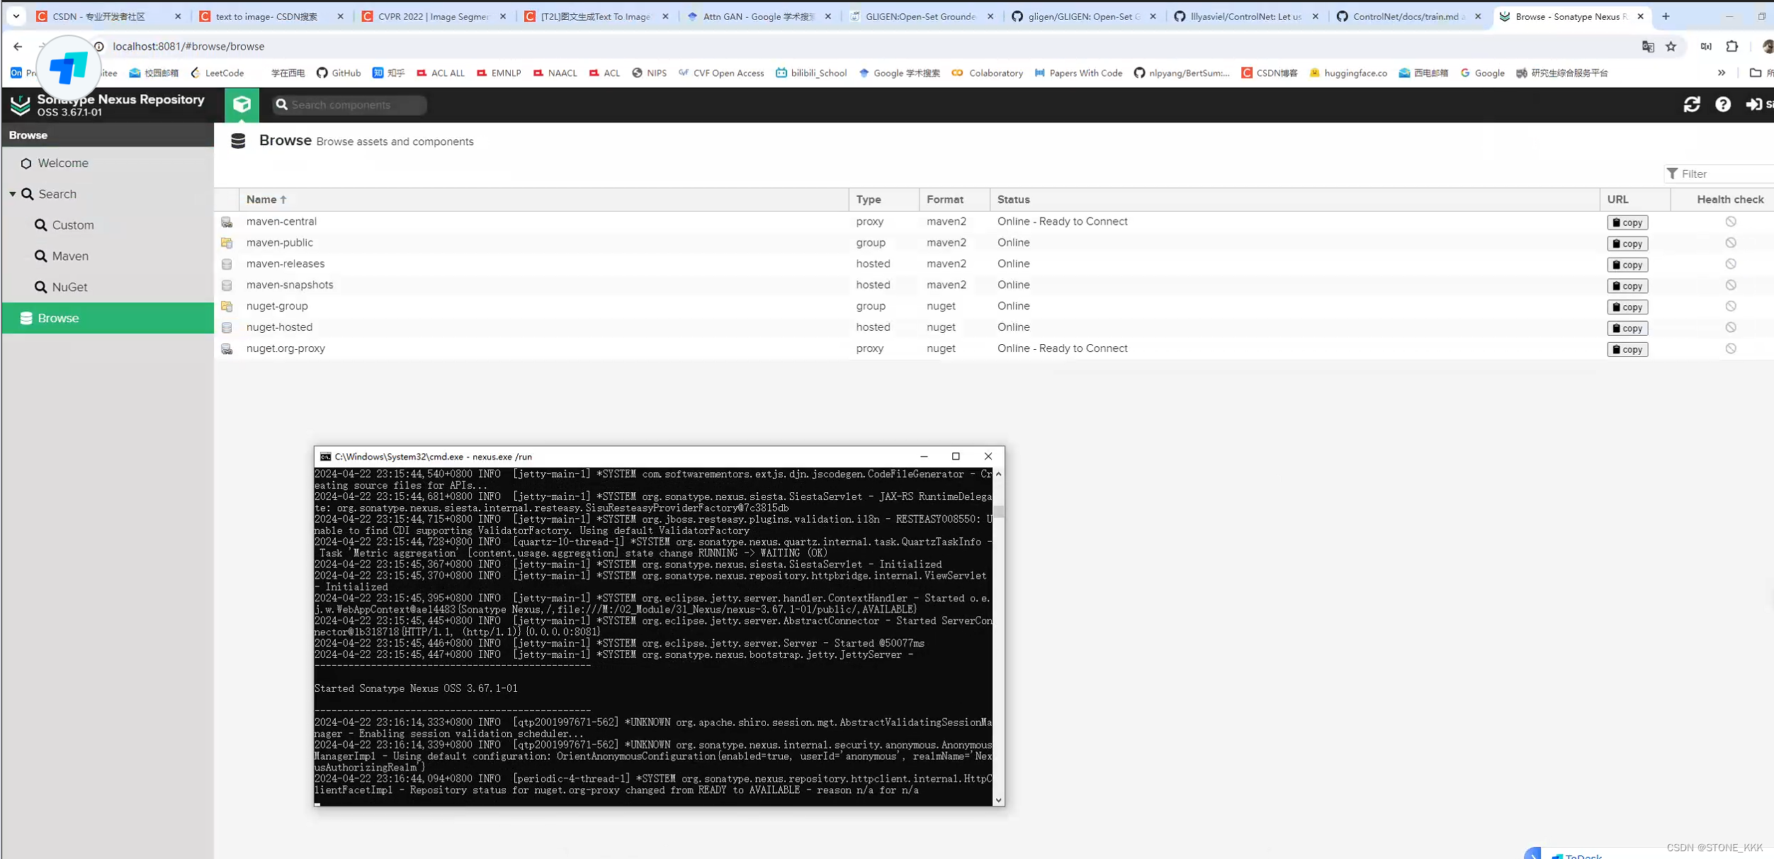Focus the Search components field
The width and height of the screenshot is (1774, 859).
pyautogui.click(x=350, y=105)
